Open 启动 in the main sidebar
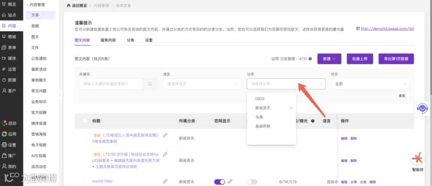This screenshot has width=432, height=186. (9, 123)
